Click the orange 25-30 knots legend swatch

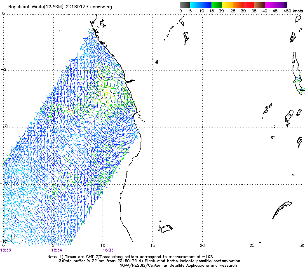[238, 5]
